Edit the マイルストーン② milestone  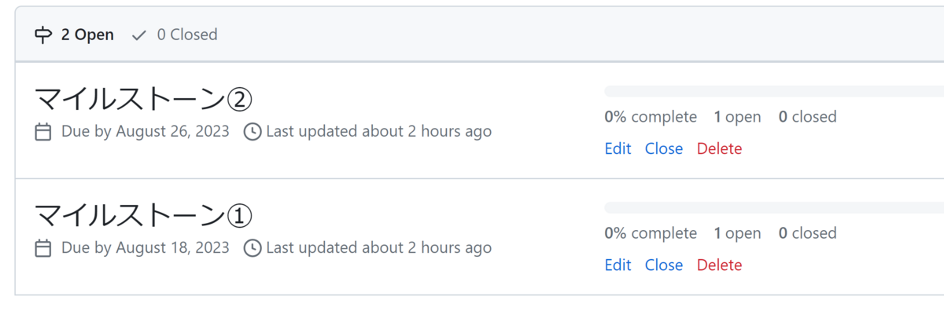pyautogui.click(x=618, y=148)
